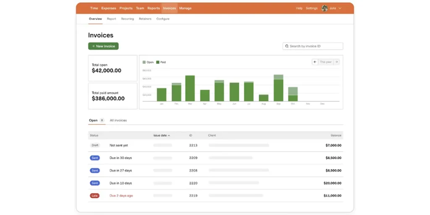430x215 pixels.
Task: Click the Draft status badge on invoice 2213
Action: click(95, 145)
